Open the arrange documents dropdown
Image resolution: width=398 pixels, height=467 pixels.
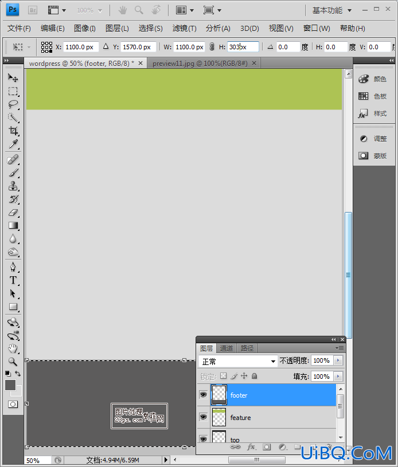pyautogui.click(x=185, y=10)
